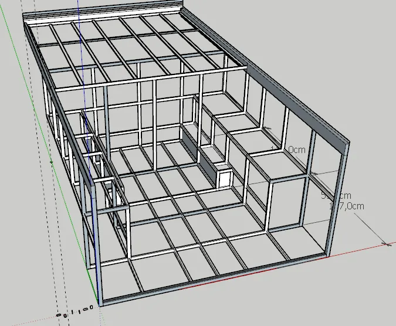Select the upper 0cm dimension text

[x=297, y=150]
